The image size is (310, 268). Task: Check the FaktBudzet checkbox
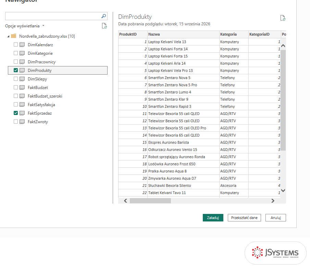tap(16, 87)
